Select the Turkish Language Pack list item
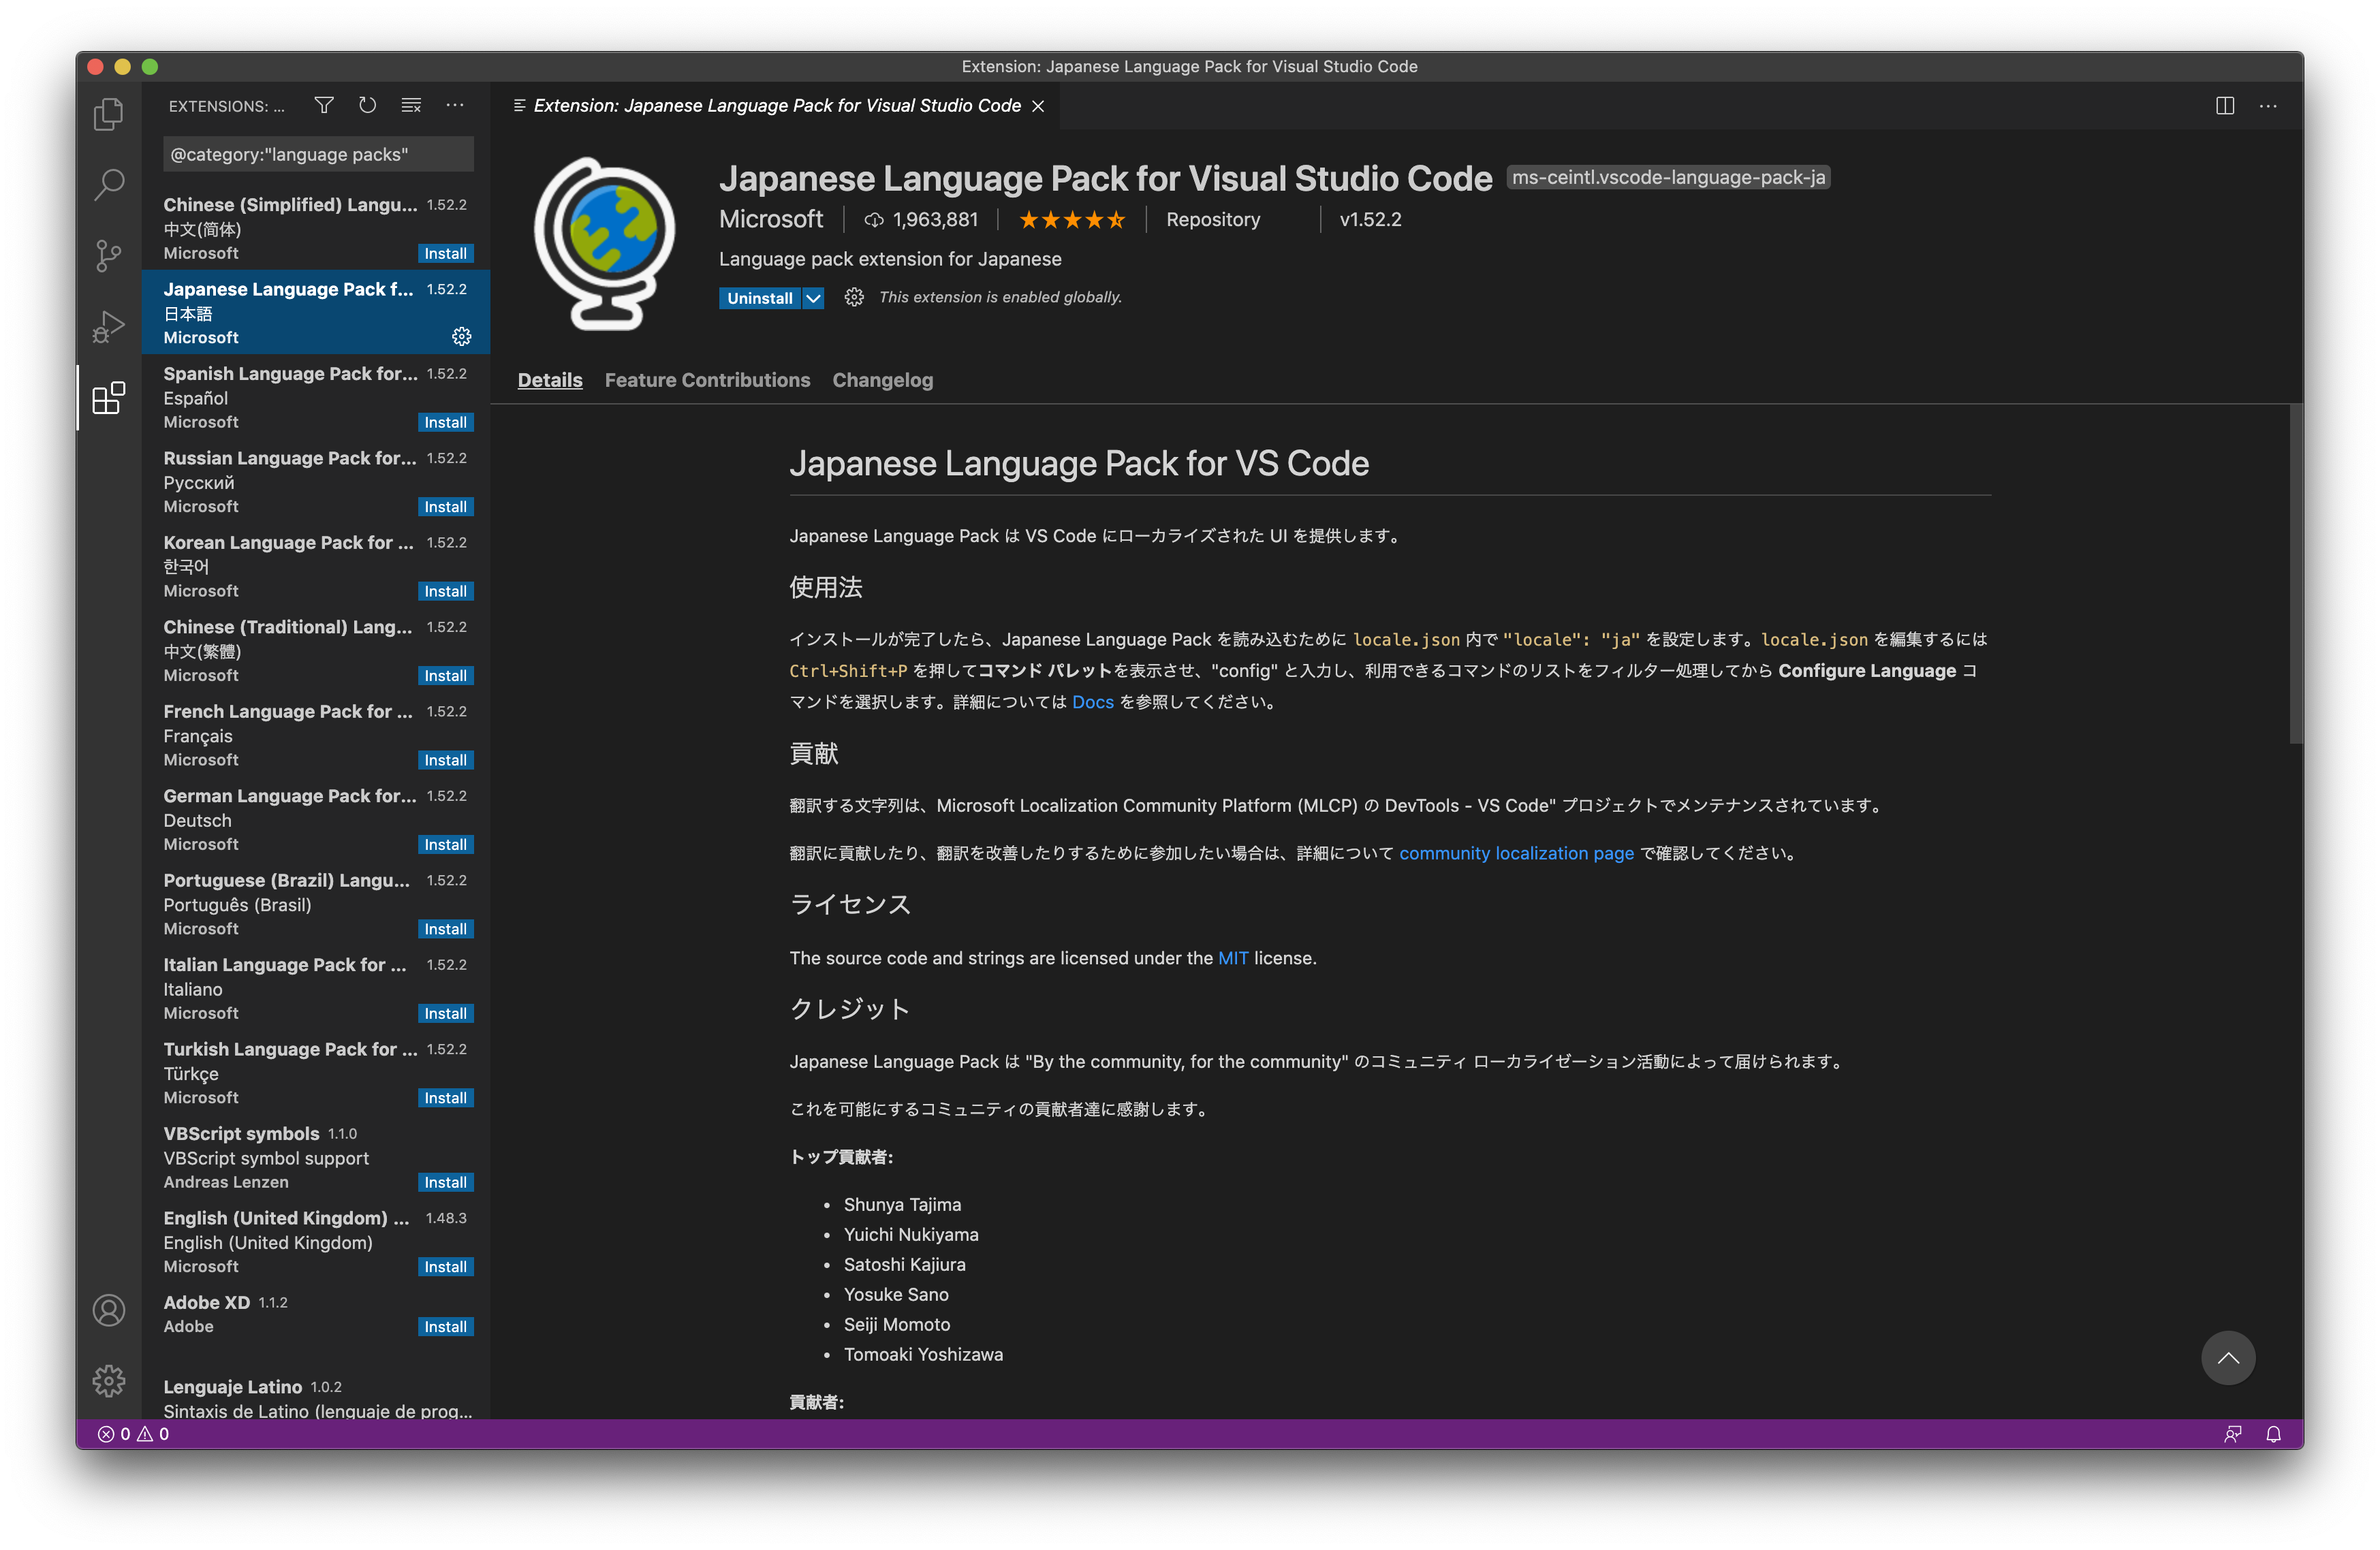Screen dimensions: 2380x1550 pos(316,1073)
